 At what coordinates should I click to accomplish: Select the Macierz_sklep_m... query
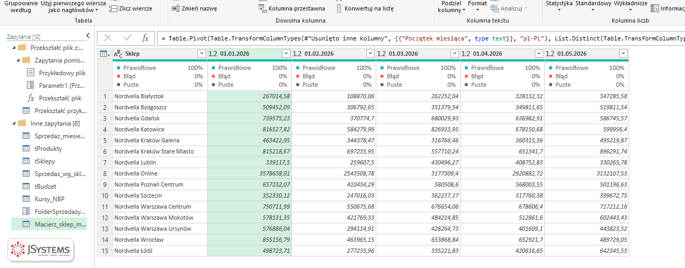(x=49, y=224)
